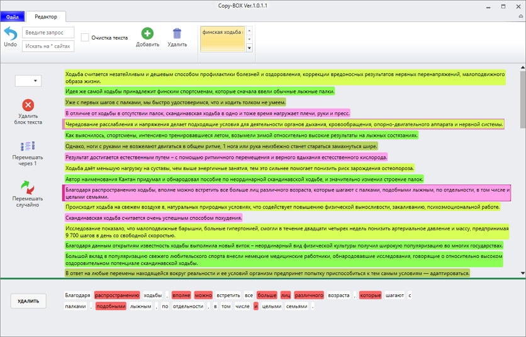526x337 pixels.
Task: Click the green Добавить plus icon
Action: point(147,33)
